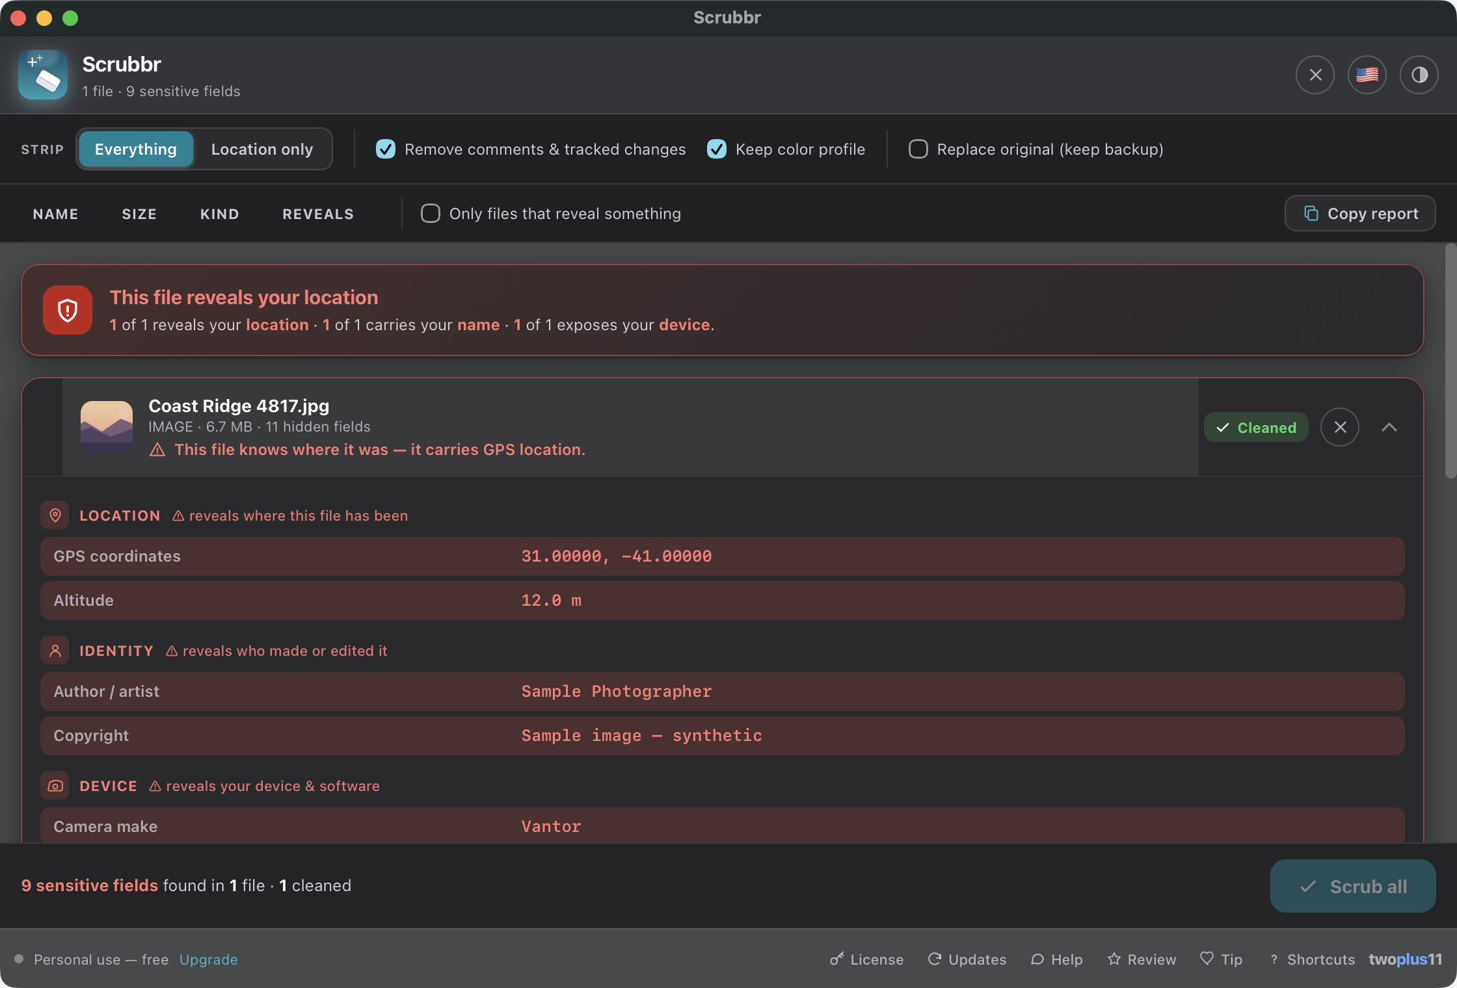Click the vertical scrollbar of the file list

point(1450,361)
